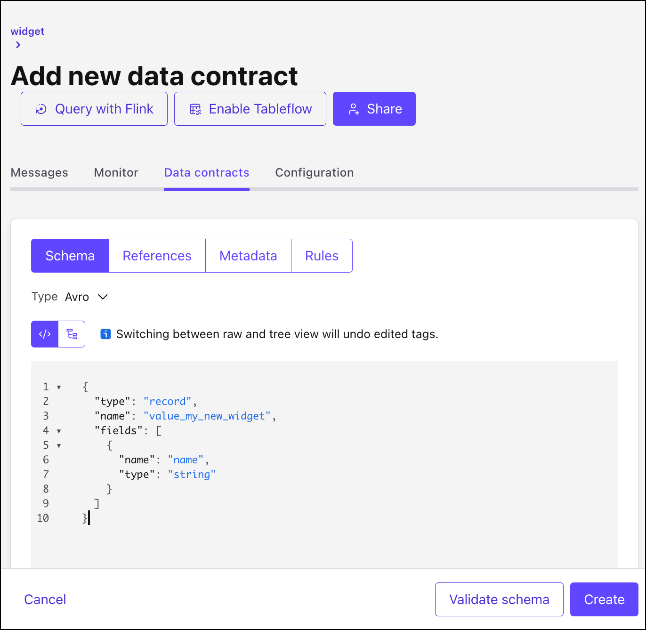The height and width of the screenshot is (630, 646).
Task: Collapse the fields array on line 4
Action: pyautogui.click(x=59, y=431)
